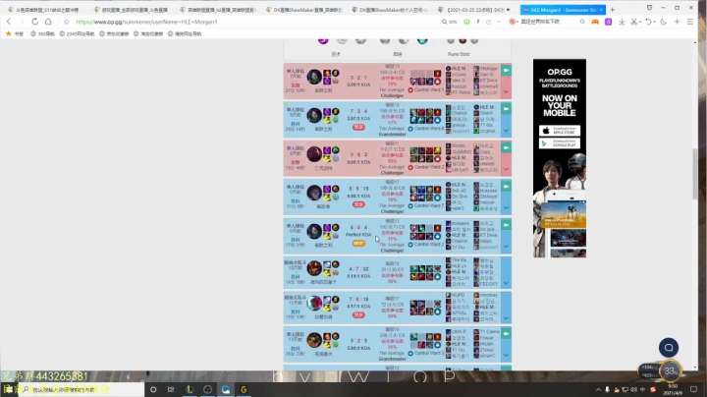This screenshot has height=397, width=707.
Task: Switch to HLE Morgan1 - Summoner Stats tab
Action: pos(563,10)
